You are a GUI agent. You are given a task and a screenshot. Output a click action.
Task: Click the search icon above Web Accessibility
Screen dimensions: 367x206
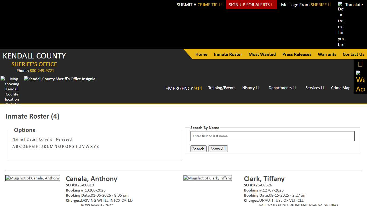pyautogui.click(x=360, y=64)
